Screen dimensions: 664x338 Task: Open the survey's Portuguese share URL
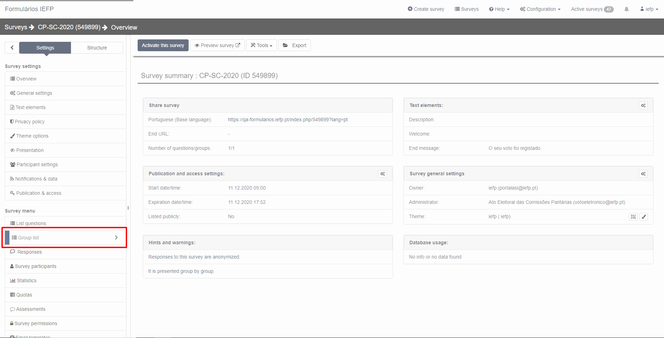[x=287, y=120]
